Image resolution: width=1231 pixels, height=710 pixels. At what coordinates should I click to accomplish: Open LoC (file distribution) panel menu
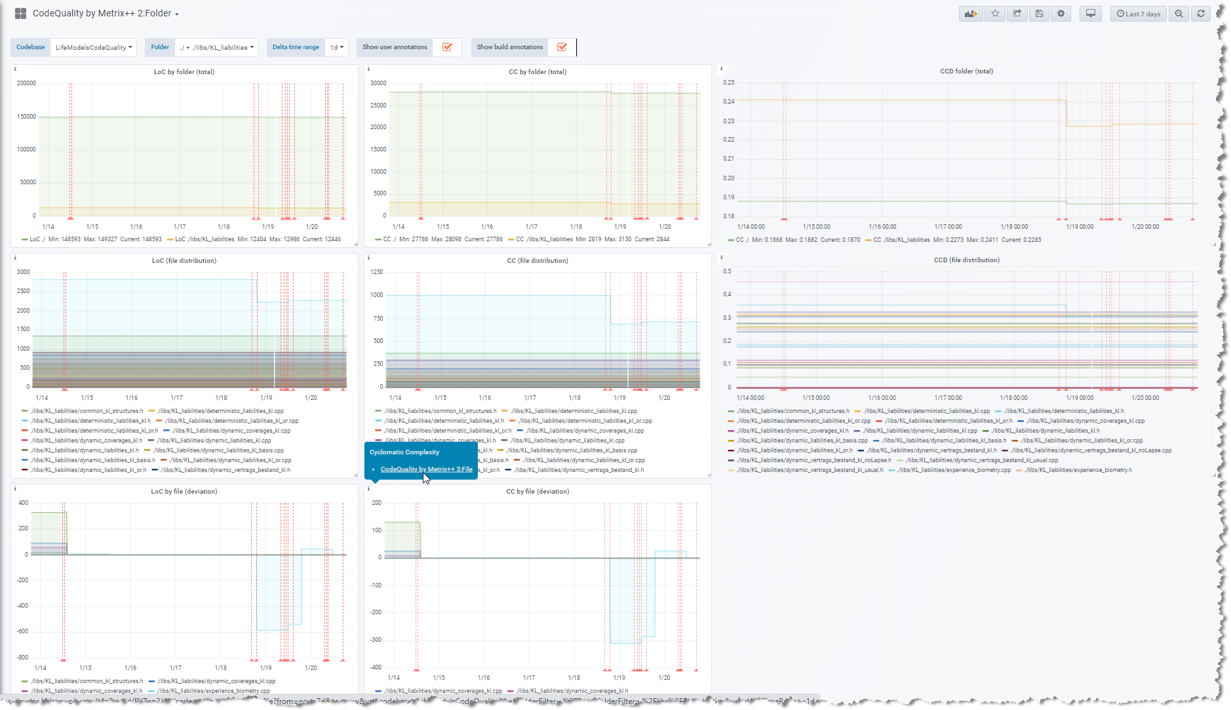(x=184, y=260)
